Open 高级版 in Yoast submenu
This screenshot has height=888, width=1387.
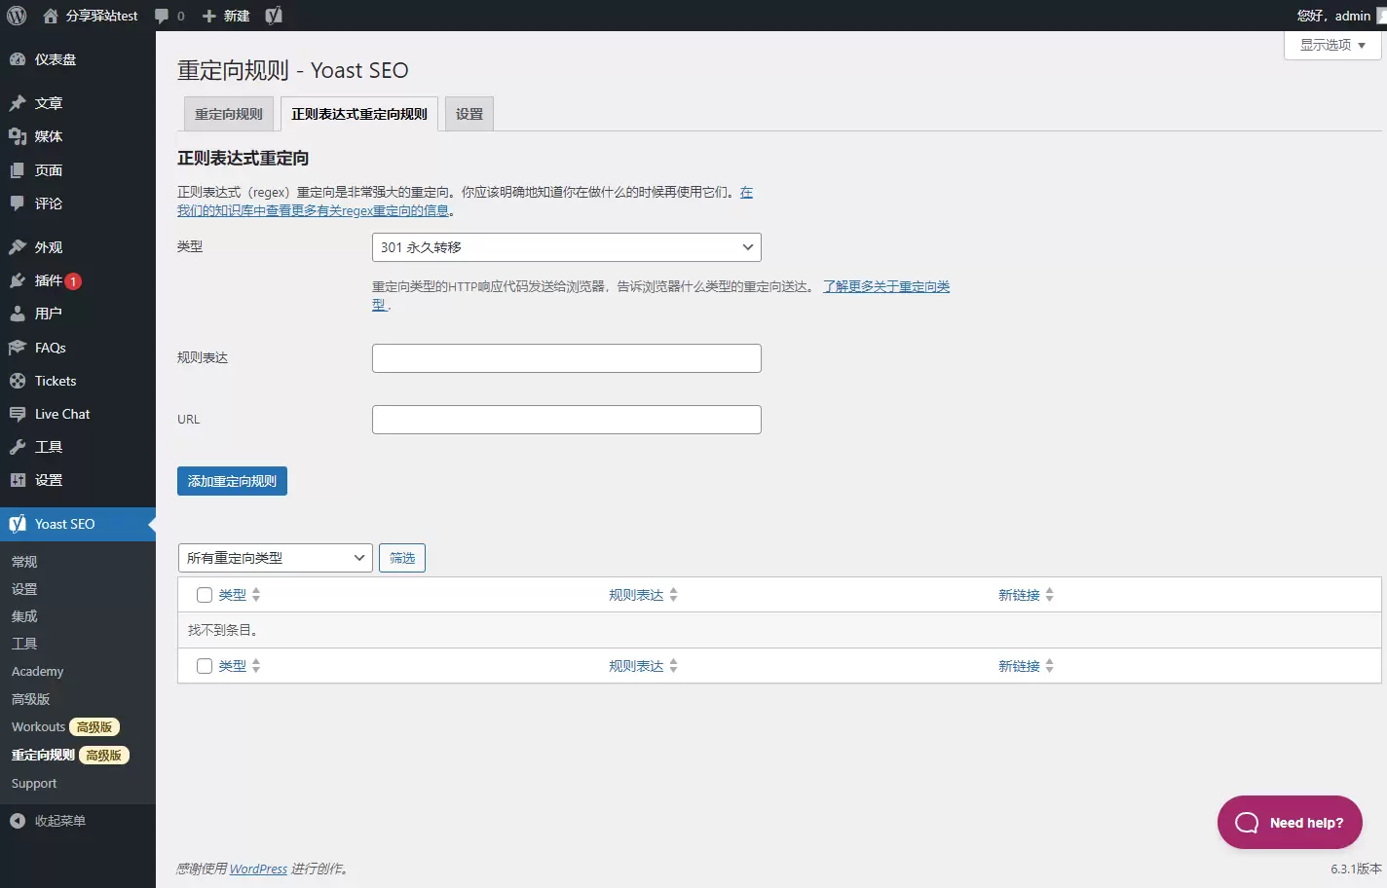30,699
